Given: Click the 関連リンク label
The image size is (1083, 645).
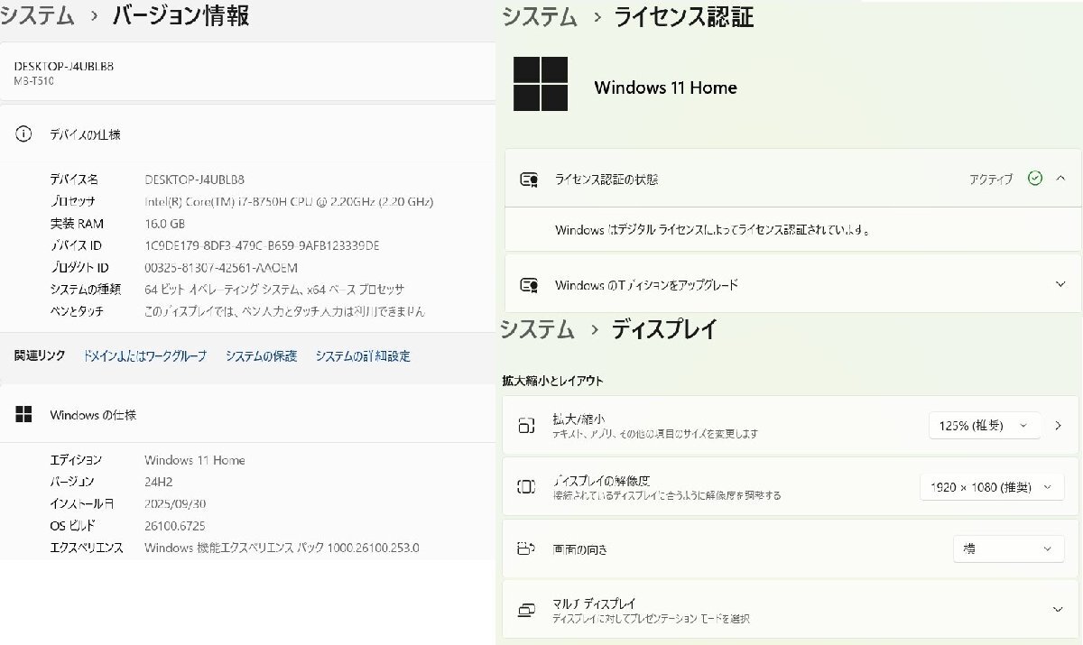Looking at the screenshot, I should coord(40,356).
